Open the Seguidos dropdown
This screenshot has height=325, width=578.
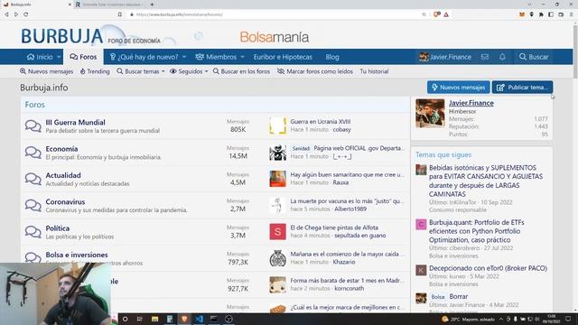[x=189, y=71]
